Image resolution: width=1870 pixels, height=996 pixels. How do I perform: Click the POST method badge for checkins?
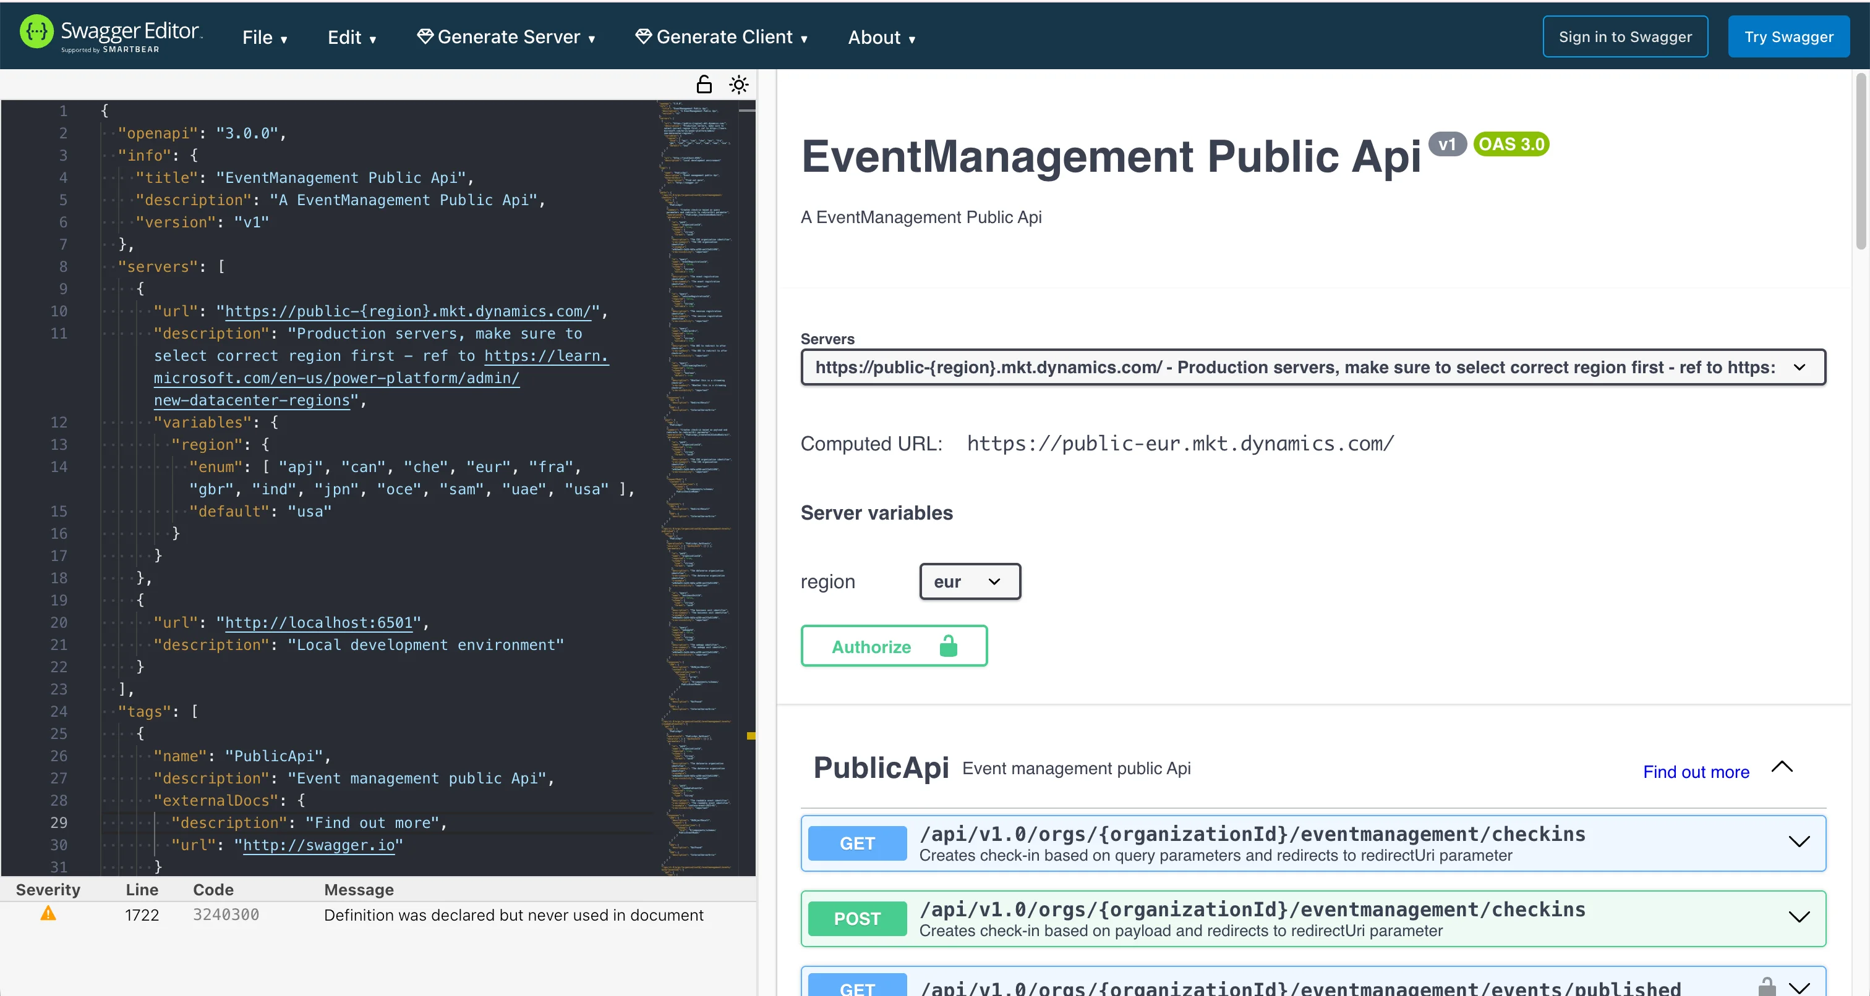pos(856,918)
